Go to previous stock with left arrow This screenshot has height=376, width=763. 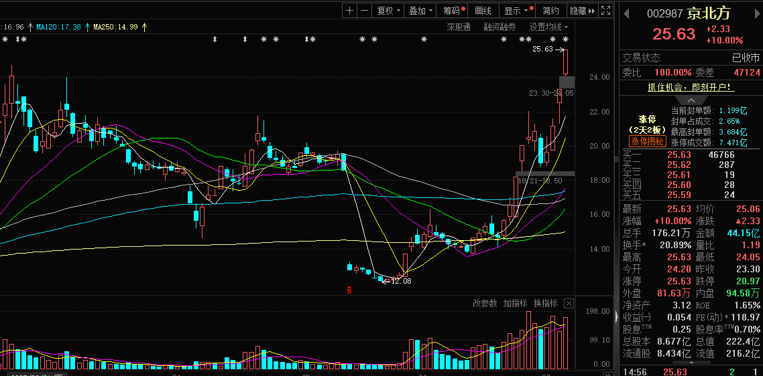pos(626,13)
